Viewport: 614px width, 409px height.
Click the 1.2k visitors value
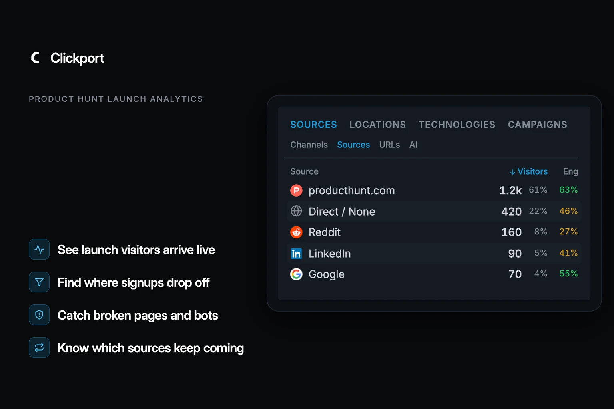510,191
